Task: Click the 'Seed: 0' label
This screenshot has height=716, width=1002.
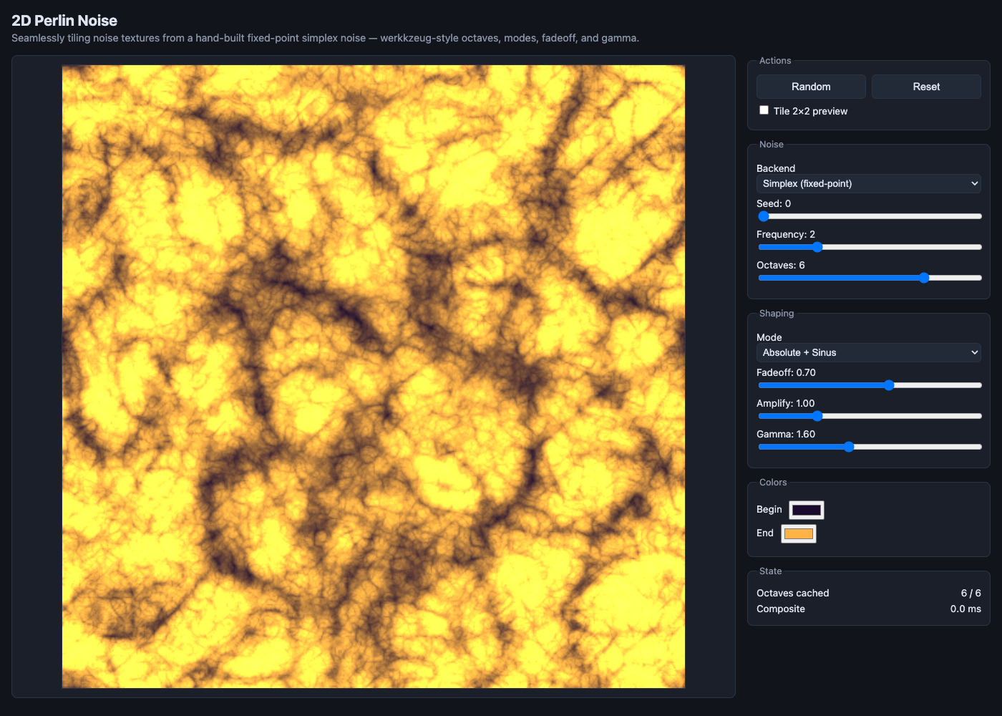Action: [x=774, y=203]
